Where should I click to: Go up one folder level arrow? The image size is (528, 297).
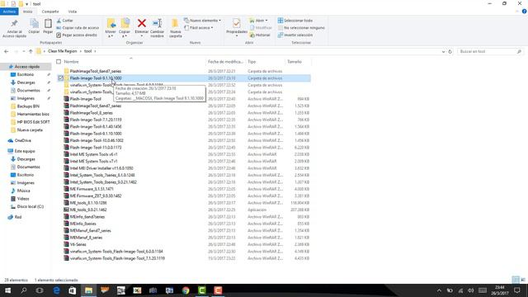tap(31, 51)
